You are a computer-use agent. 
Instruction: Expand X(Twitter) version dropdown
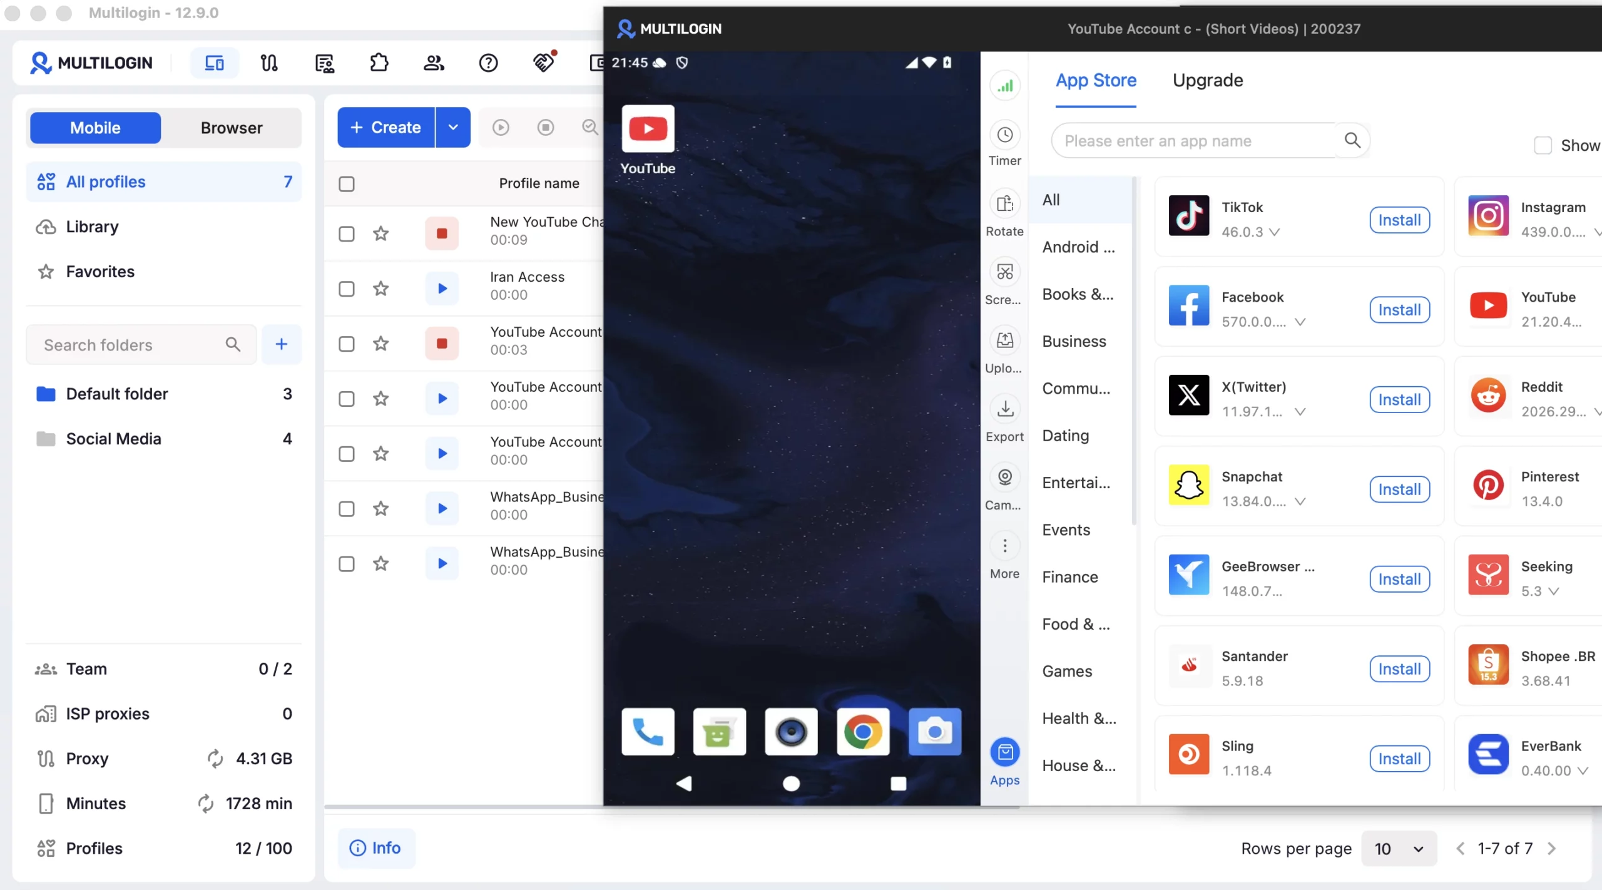pyautogui.click(x=1300, y=412)
